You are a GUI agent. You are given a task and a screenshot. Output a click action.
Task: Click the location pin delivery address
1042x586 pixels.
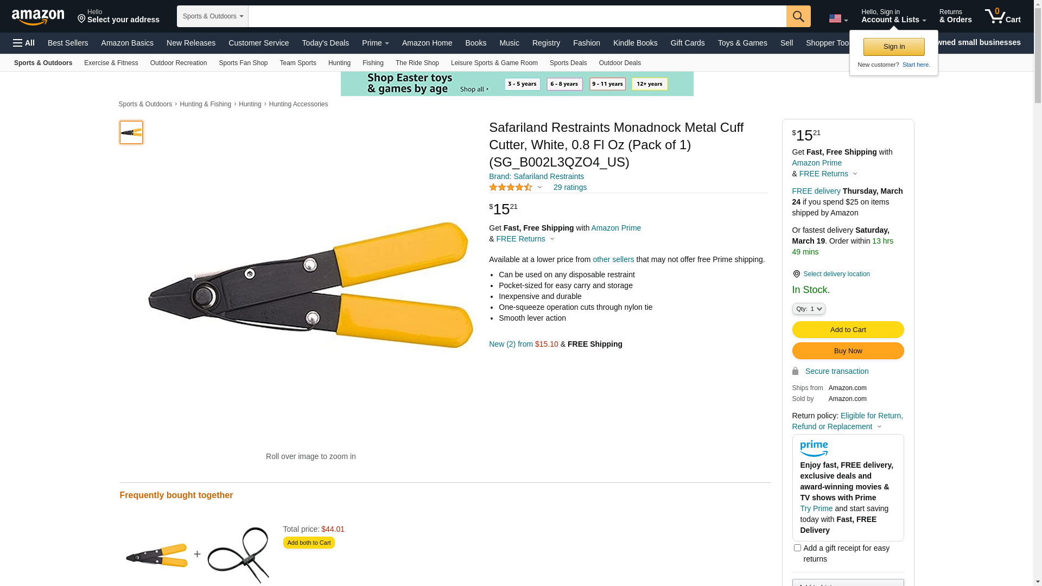(118, 16)
